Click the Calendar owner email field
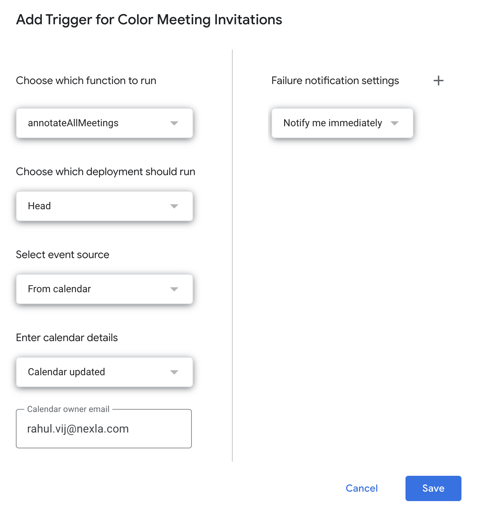 [x=104, y=429]
